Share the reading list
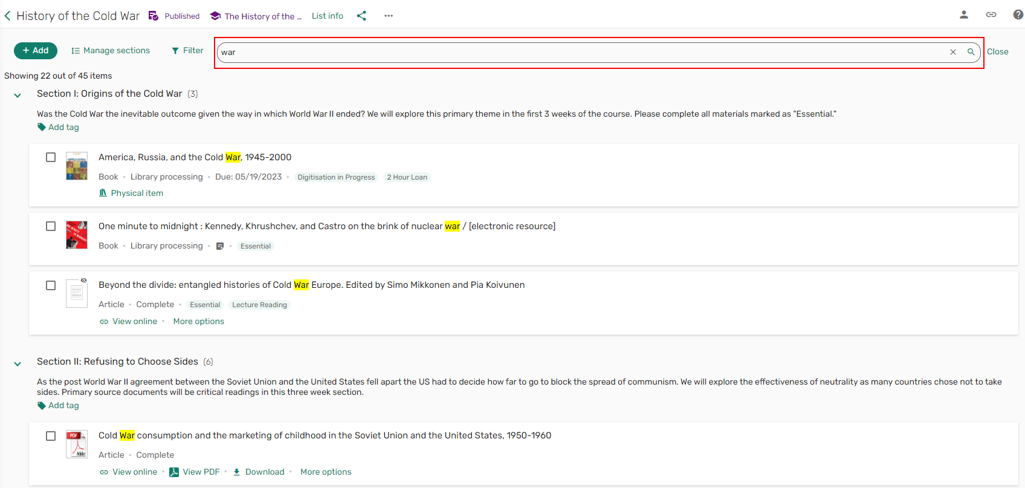This screenshot has height=488, width=1025. pyautogui.click(x=361, y=16)
